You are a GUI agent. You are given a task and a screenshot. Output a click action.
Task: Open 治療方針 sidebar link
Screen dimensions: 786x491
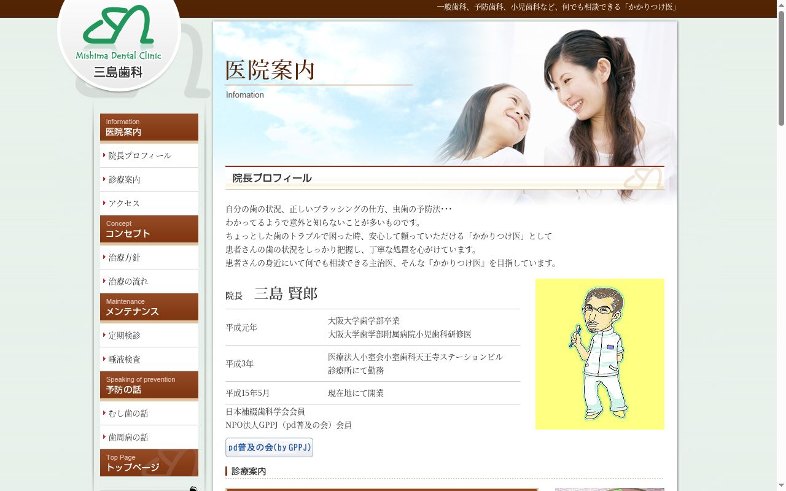coord(149,257)
